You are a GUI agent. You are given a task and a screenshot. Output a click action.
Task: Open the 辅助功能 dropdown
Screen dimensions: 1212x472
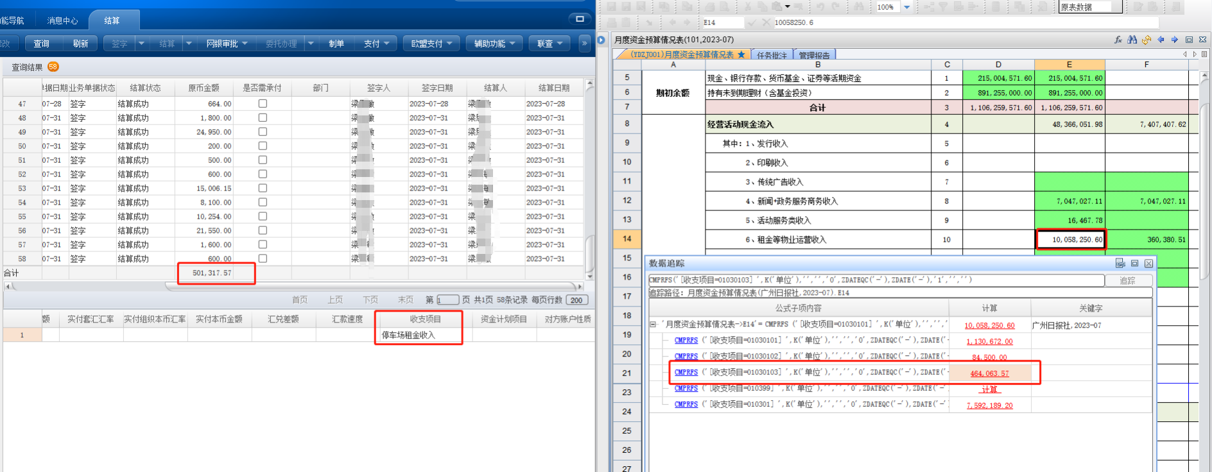pyautogui.click(x=494, y=44)
